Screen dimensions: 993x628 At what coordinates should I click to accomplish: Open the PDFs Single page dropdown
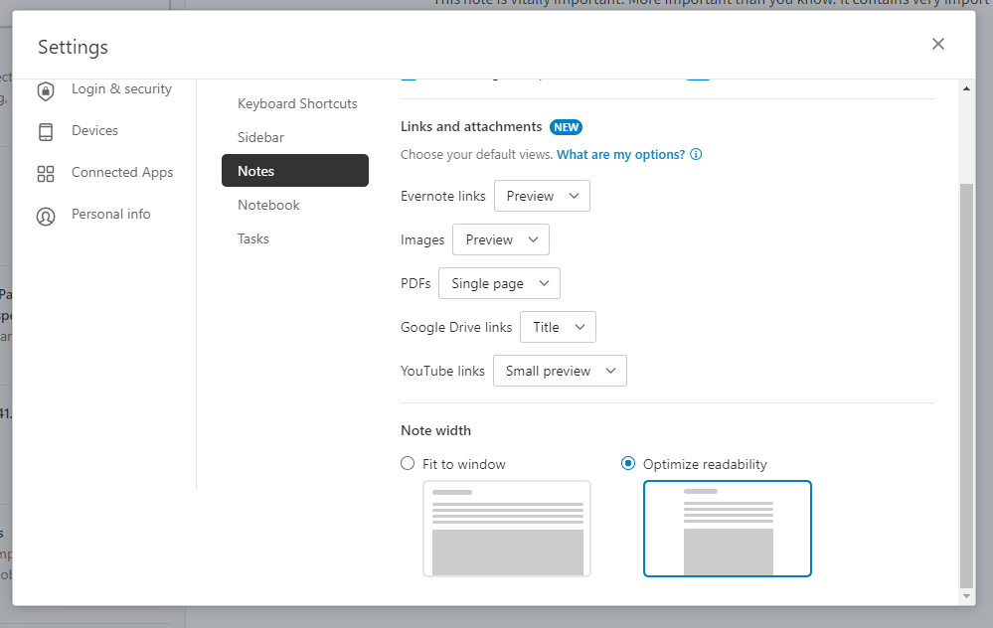(x=499, y=283)
